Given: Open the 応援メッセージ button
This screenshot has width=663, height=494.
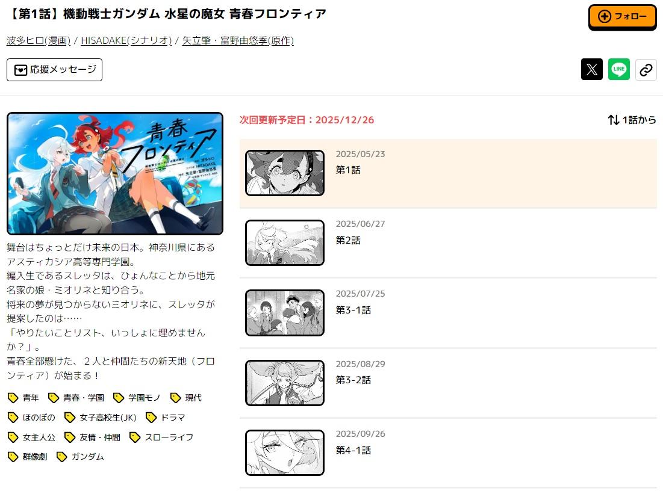Looking at the screenshot, I should tap(55, 70).
